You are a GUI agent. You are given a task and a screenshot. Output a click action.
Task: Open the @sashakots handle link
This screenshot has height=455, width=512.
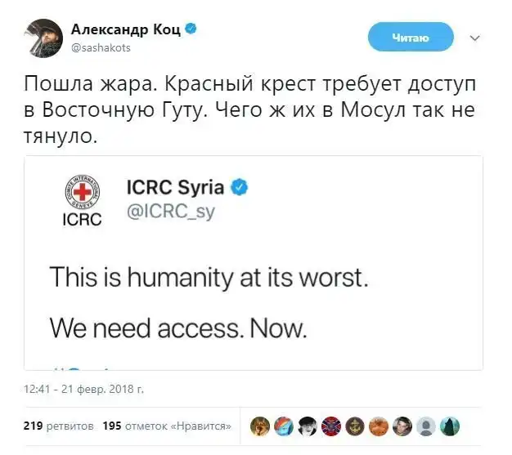(x=101, y=48)
